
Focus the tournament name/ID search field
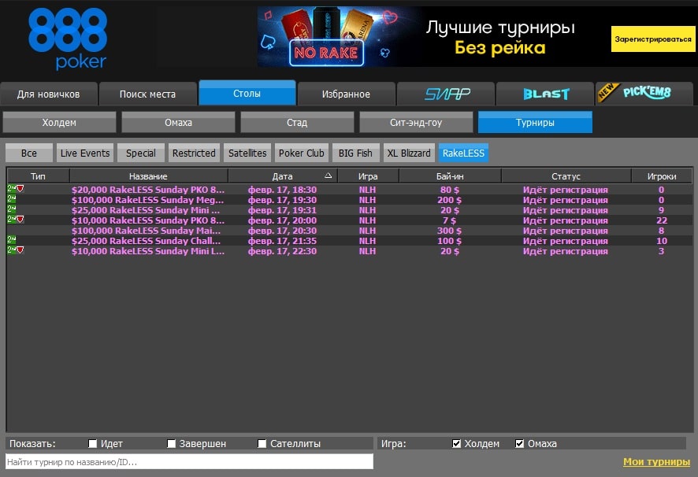[x=189, y=461]
